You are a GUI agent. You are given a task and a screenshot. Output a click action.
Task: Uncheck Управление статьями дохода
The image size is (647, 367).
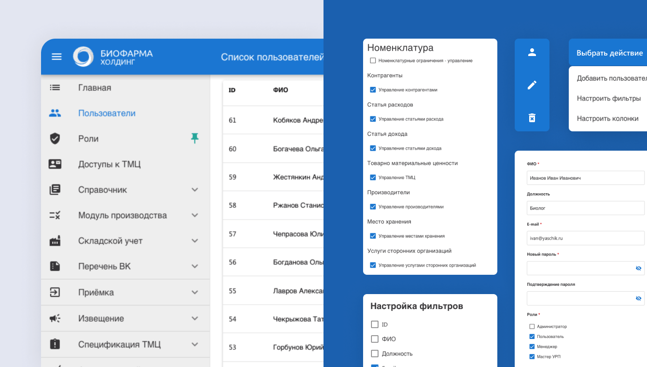pos(373,148)
